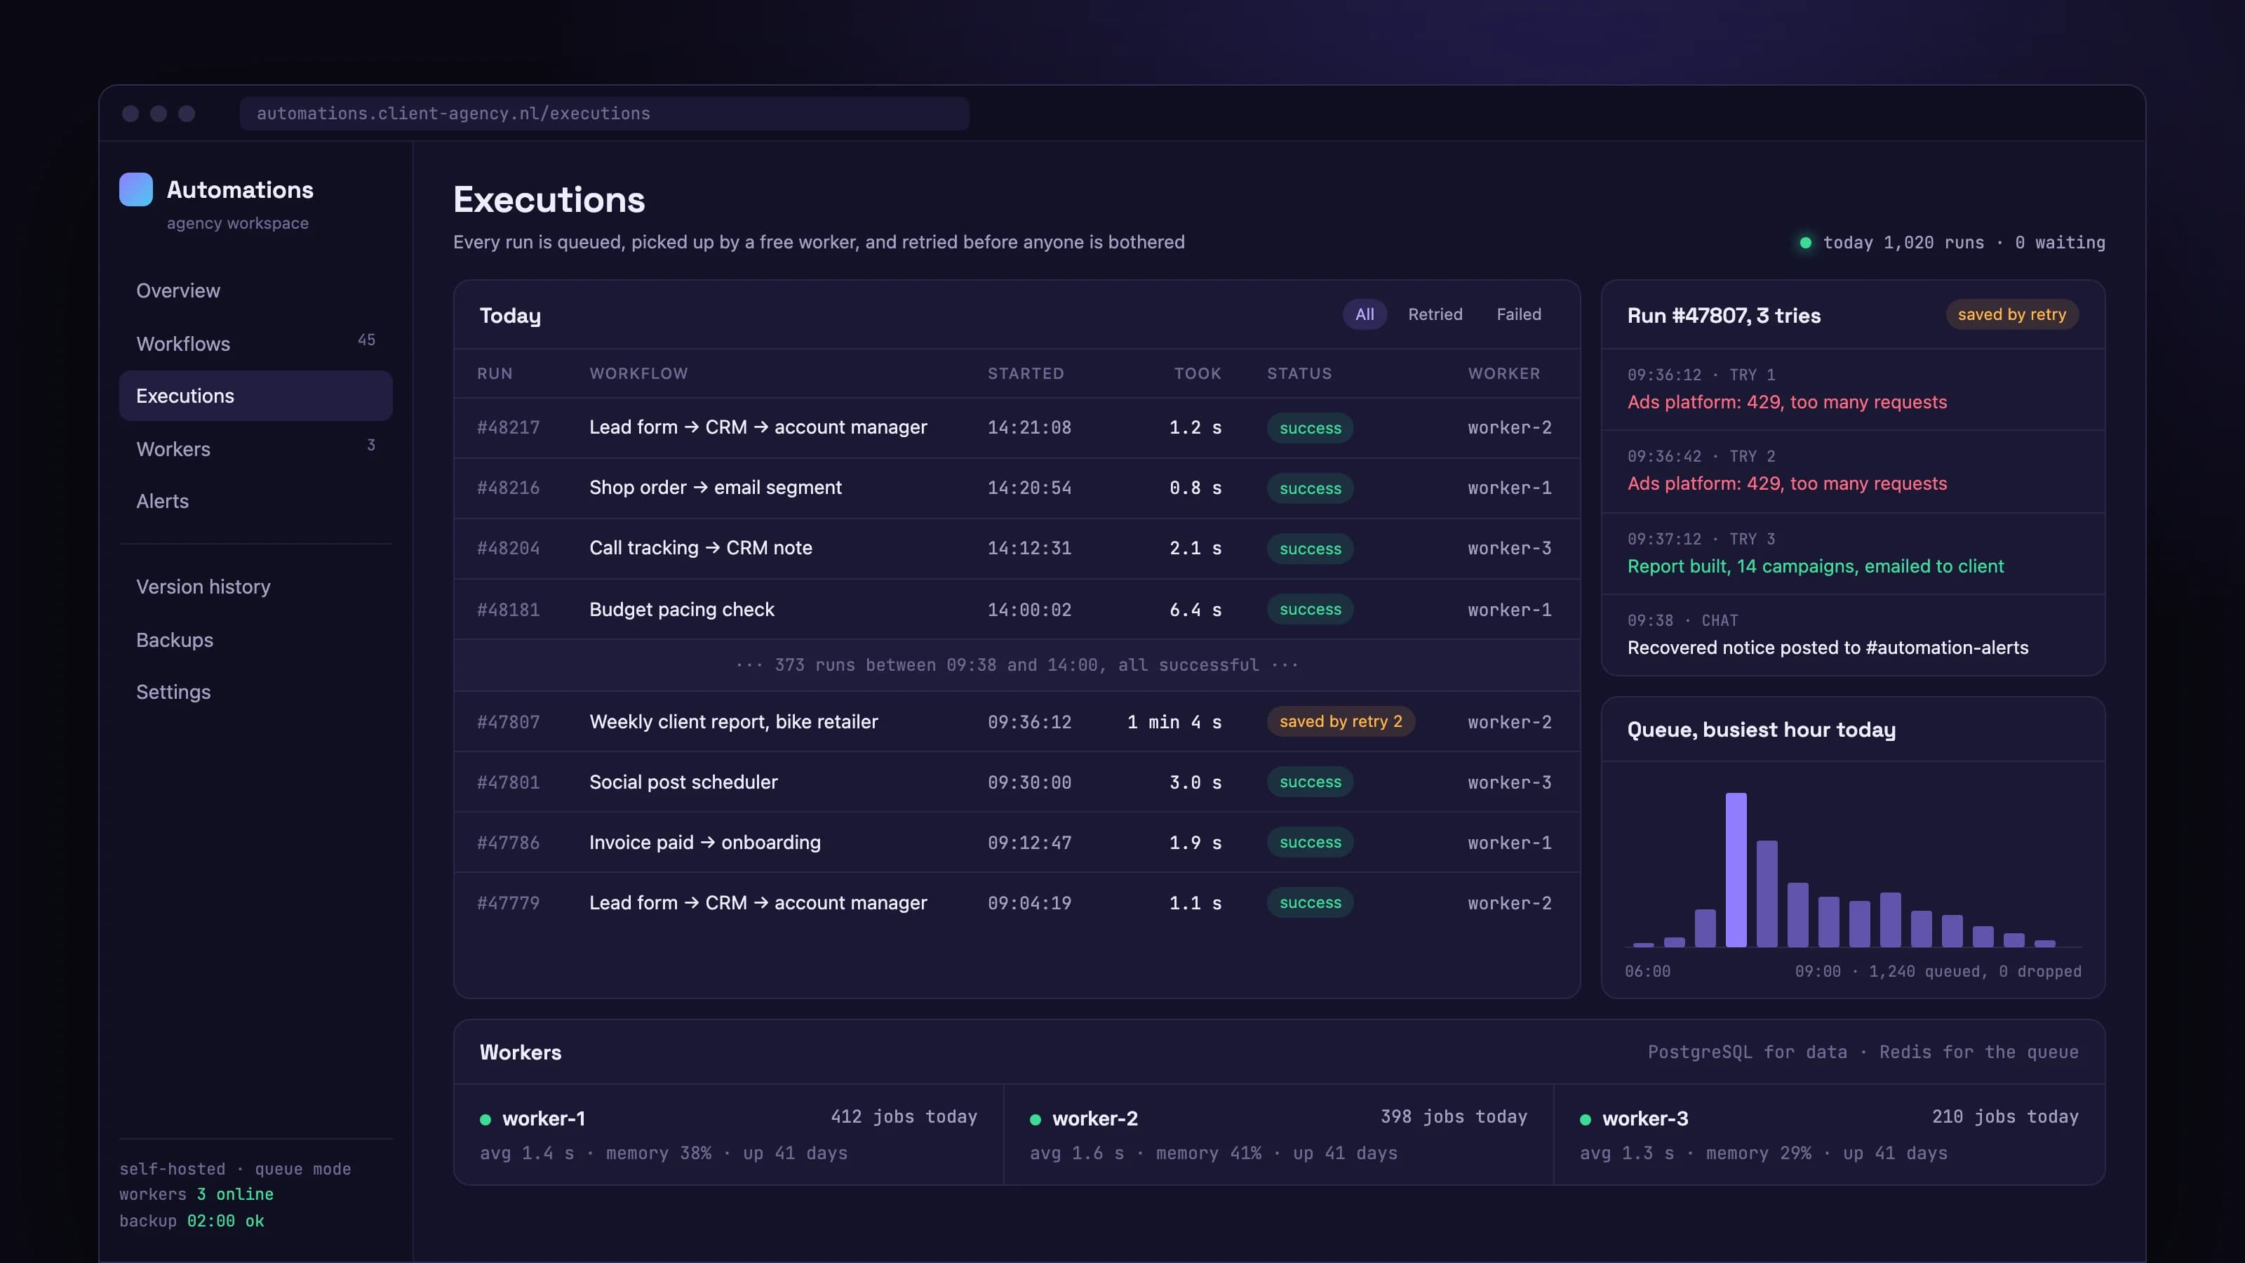Sort by the TOOK column header
This screenshot has width=2245, height=1263.
[x=1198, y=373]
